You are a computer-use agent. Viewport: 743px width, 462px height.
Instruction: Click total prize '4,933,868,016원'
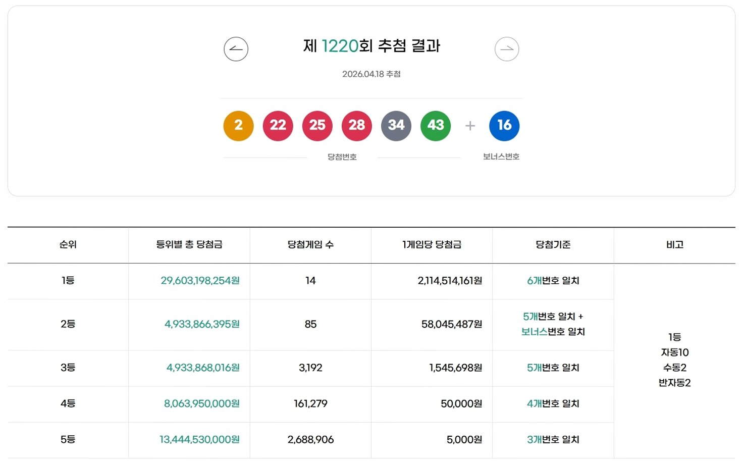[203, 368]
